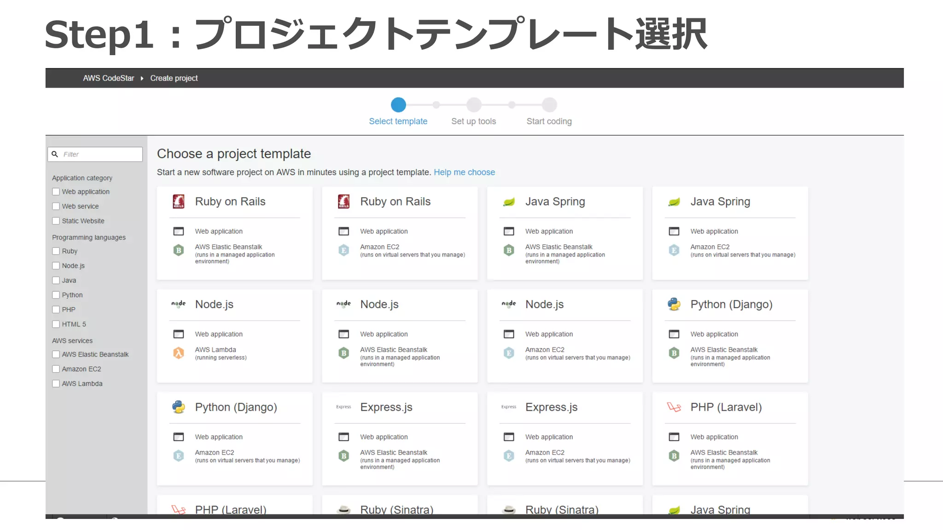This screenshot has width=943, height=530.
Task: Click the Amazon EC2 icon in the Ruby on Rails card
Action: point(343,250)
